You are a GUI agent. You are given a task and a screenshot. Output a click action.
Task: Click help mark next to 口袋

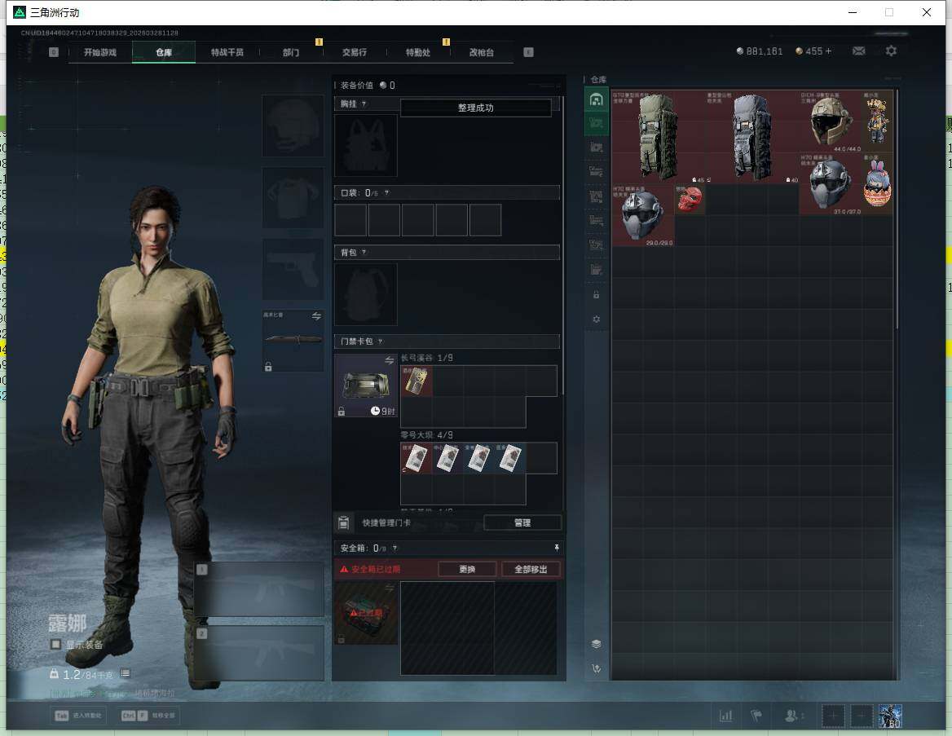pyautogui.click(x=386, y=192)
